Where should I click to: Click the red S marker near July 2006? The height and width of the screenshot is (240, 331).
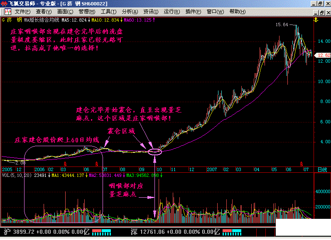tap(96, 164)
